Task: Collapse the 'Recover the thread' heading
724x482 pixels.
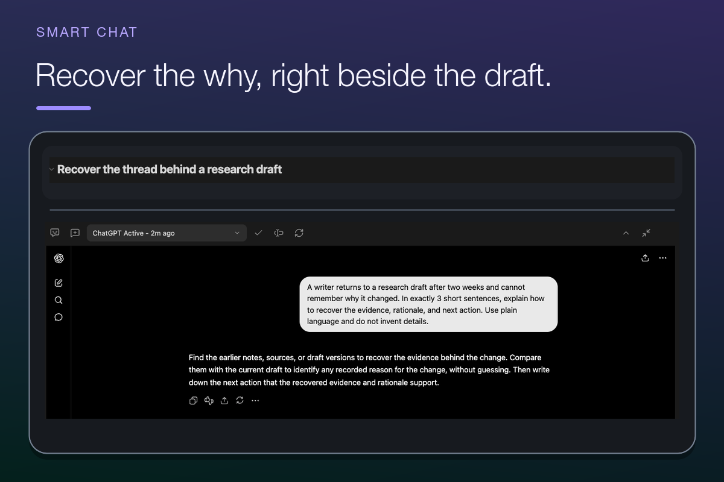Action: point(51,170)
